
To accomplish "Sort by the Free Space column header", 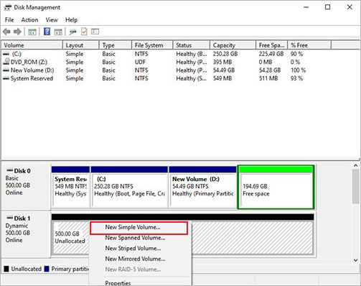I will pyautogui.click(x=272, y=45).
